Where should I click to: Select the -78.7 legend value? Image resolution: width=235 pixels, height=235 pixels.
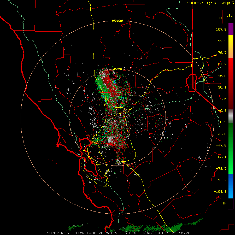click(221, 169)
